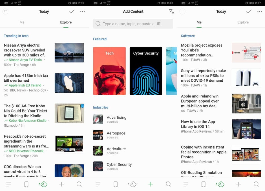
Task: Tap the Software section heading
Action: (x=188, y=36)
